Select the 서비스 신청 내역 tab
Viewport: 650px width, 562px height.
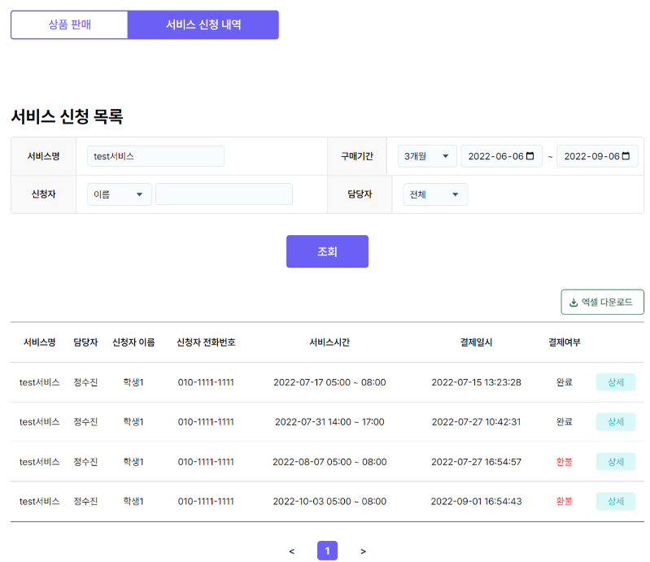(203, 24)
